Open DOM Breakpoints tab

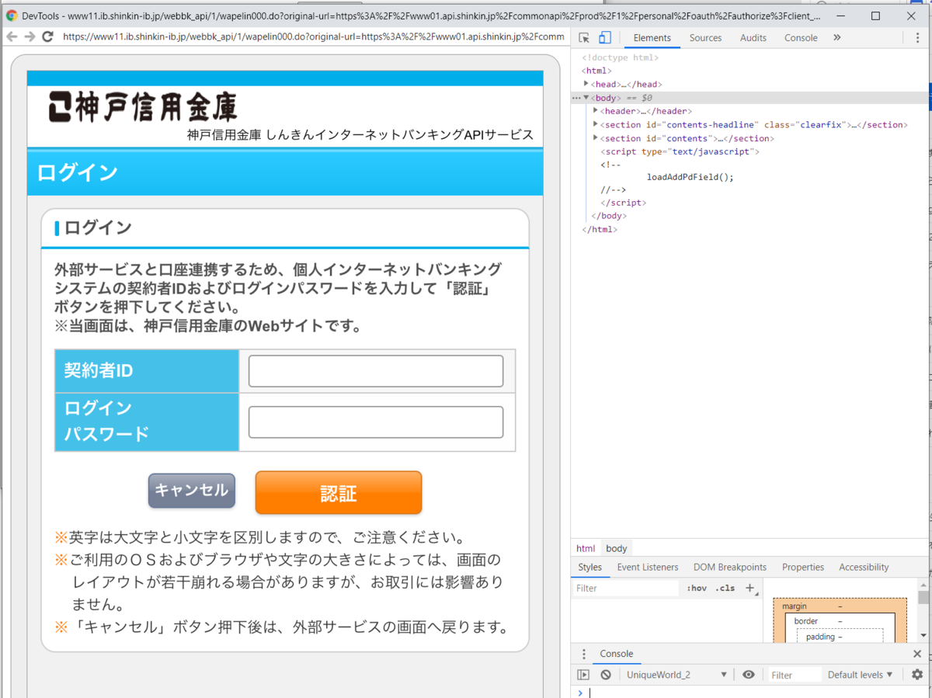coord(730,567)
